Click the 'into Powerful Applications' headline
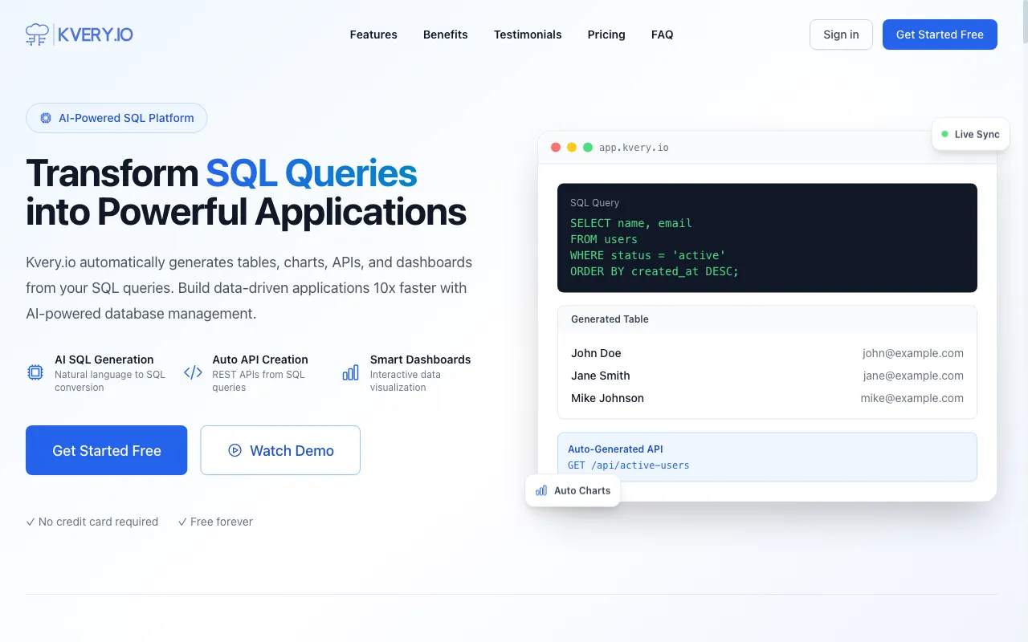 tap(246, 212)
